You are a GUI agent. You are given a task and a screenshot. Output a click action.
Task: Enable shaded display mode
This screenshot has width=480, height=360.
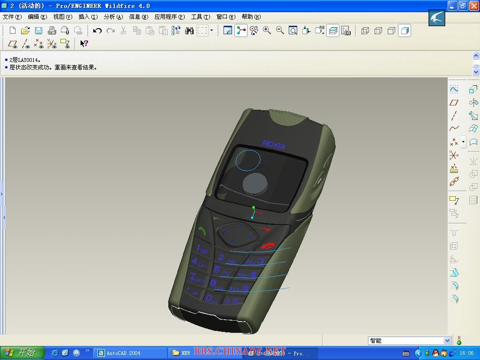click(x=405, y=31)
